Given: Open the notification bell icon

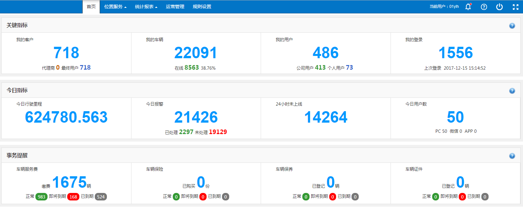Looking at the screenshot, I should [468, 7].
